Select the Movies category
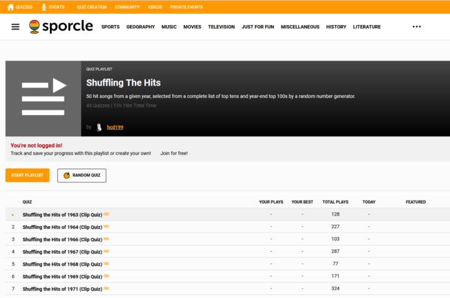Image resolution: width=450 pixels, height=298 pixels. (x=192, y=27)
